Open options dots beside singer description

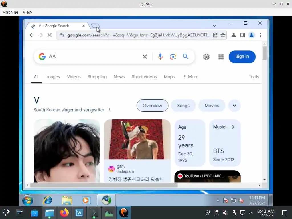point(109,110)
